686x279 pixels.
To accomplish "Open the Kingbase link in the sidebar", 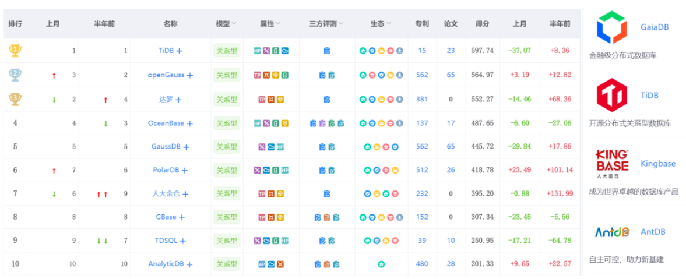I will [658, 164].
